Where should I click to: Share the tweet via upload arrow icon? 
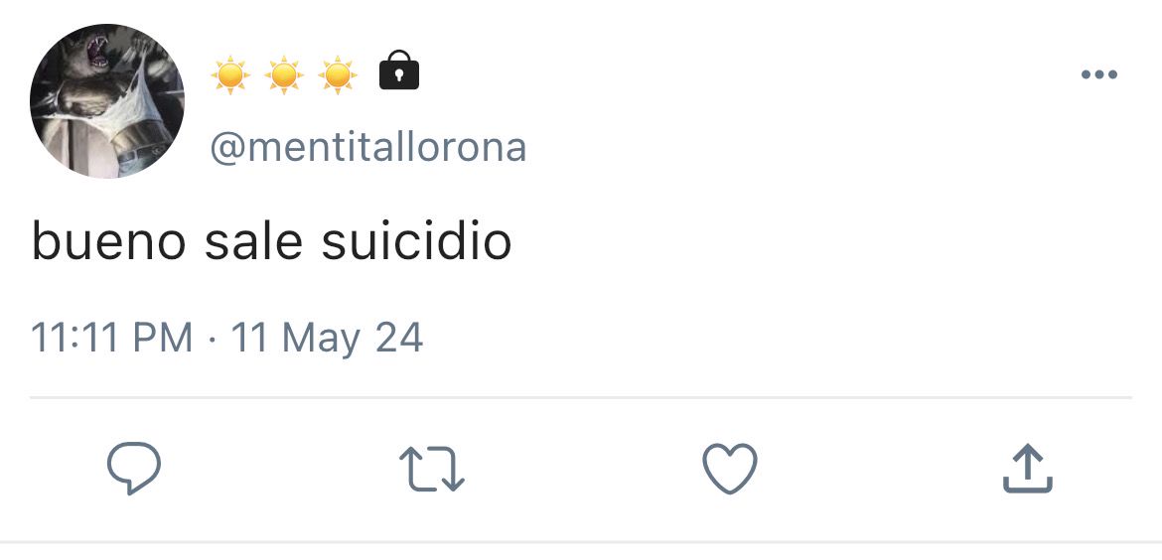(x=1028, y=468)
